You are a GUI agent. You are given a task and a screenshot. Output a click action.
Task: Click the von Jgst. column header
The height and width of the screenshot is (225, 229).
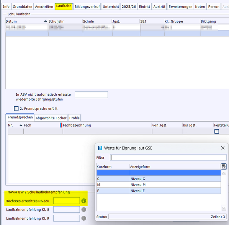[167, 126]
